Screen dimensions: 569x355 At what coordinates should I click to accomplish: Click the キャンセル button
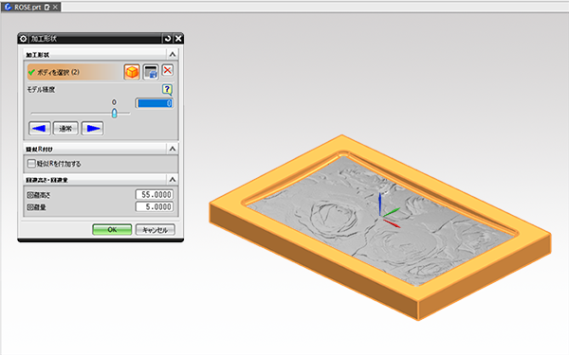156,230
